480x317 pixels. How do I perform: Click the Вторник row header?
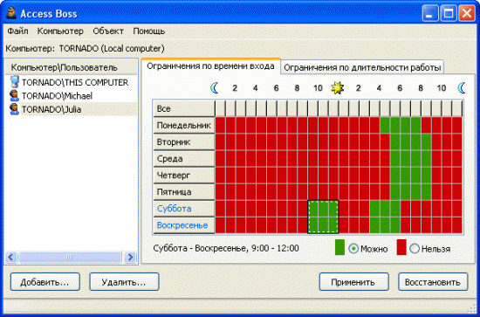[x=183, y=141]
